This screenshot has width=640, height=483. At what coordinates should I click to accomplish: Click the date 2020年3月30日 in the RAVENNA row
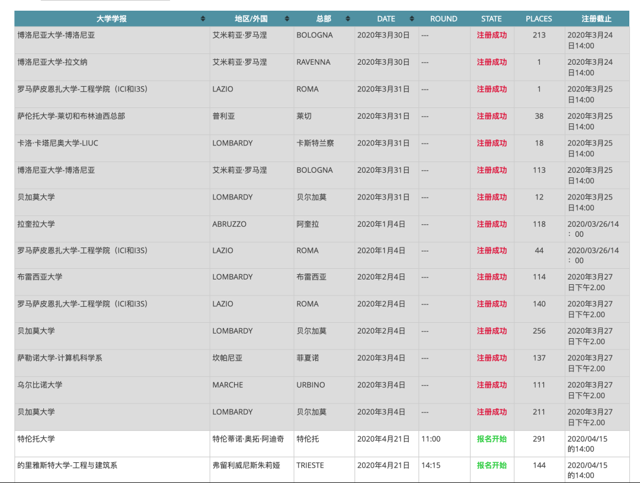coord(383,62)
